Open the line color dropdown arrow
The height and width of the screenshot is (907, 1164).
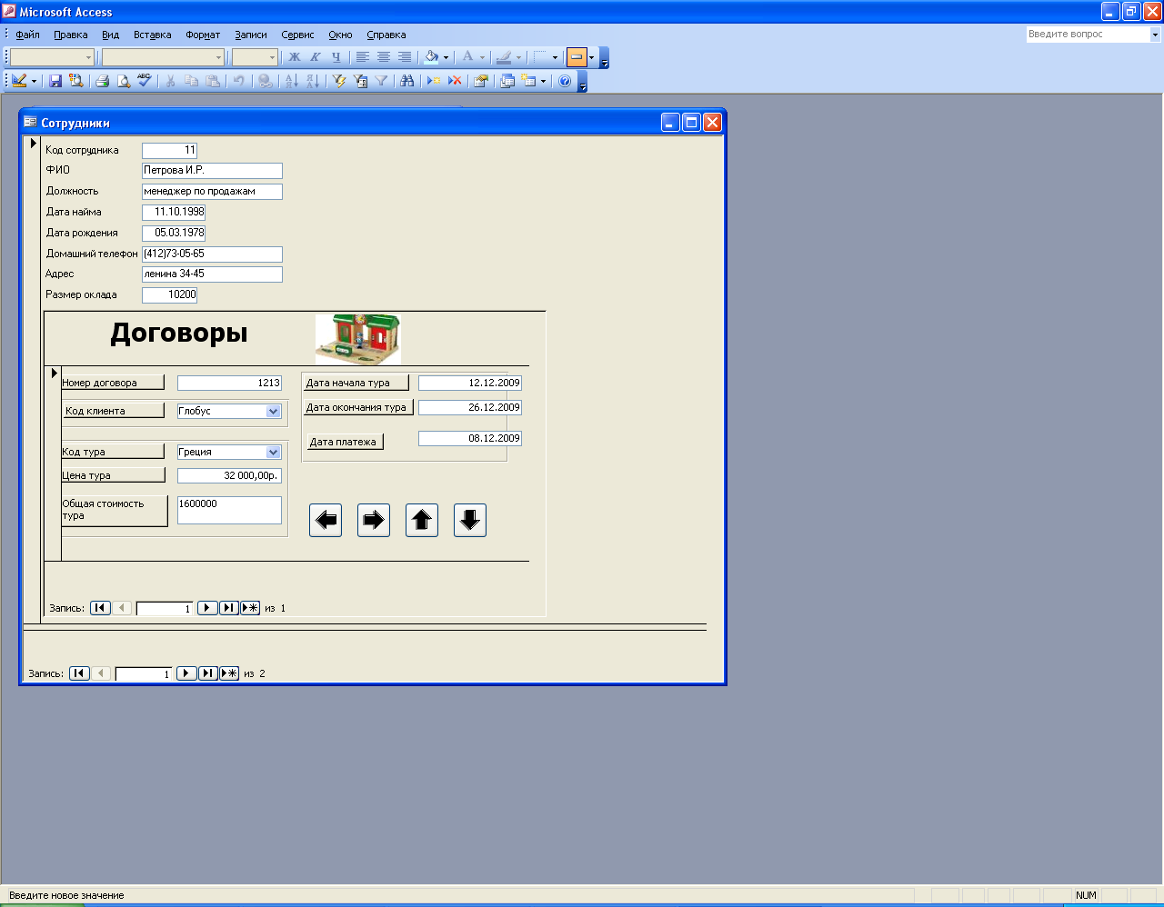point(518,57)
